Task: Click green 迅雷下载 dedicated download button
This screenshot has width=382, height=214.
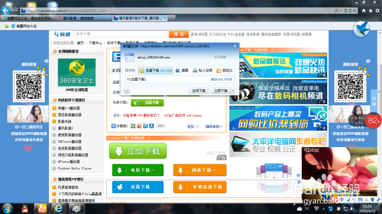Action: point(147,103)
